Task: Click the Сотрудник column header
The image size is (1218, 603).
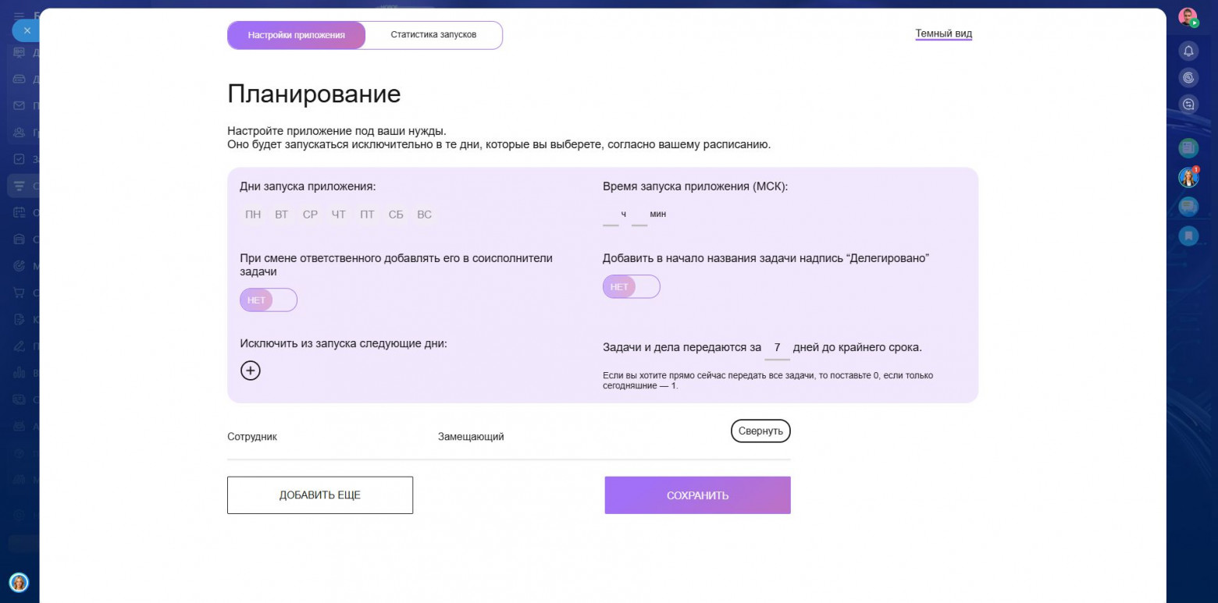Action: (x=252, y=437)
